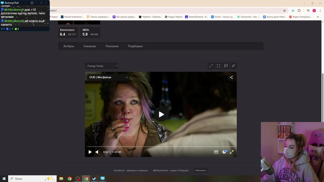The image size is (324, 182).
Task: Open RutonyChat from the taskbar
Action: 103,178
